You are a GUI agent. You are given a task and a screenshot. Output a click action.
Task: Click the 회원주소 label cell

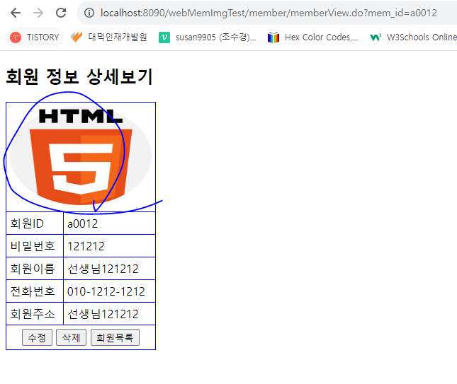[x=35, y=314]
